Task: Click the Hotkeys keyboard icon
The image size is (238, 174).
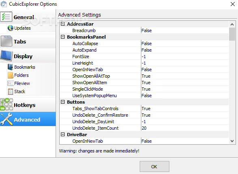Action: click(x=6, y=104)
